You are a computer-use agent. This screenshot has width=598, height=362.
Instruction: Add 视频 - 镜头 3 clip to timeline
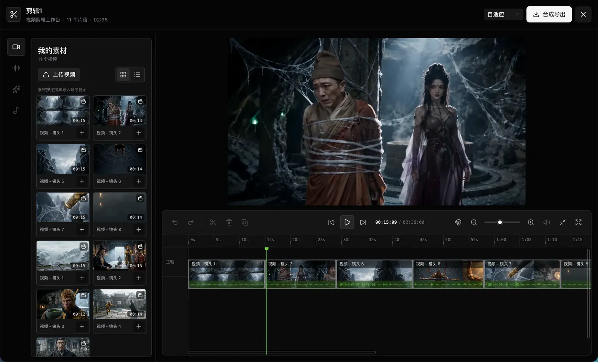82,326
